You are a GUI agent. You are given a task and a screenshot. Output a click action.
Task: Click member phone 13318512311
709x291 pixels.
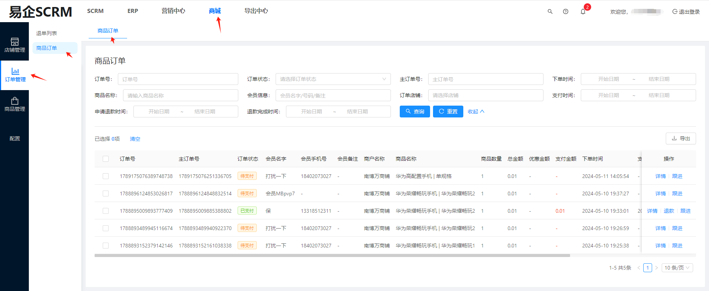click(316, 211)
